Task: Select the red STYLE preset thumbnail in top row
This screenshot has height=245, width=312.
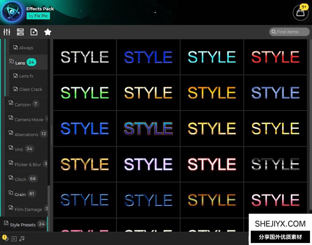Action: coord(275,57)
